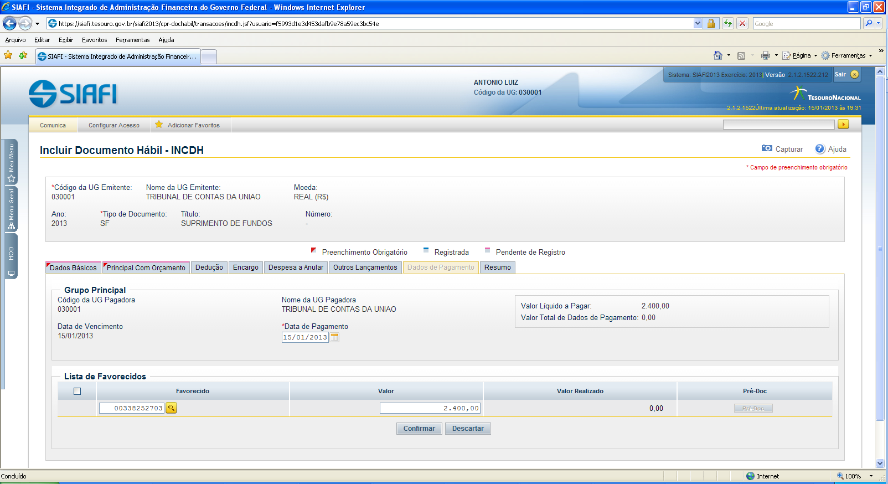Click Adicionar Favoritos link

(x=192, y=125)
